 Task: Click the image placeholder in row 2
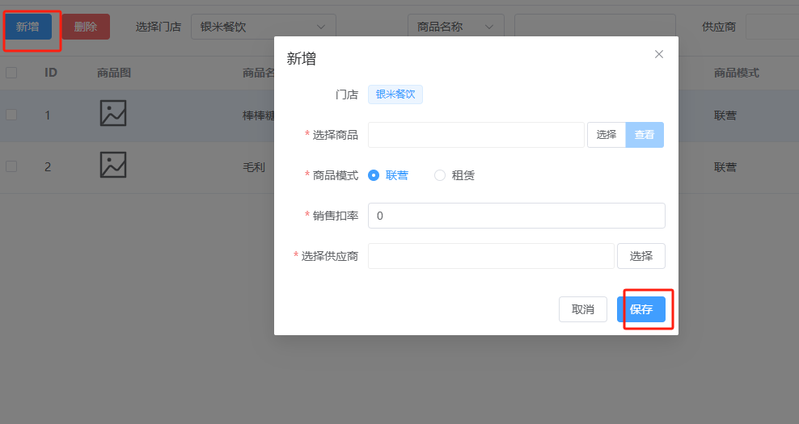pos(113,165)
